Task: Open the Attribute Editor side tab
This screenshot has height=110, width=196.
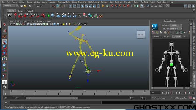Action: 194,27
